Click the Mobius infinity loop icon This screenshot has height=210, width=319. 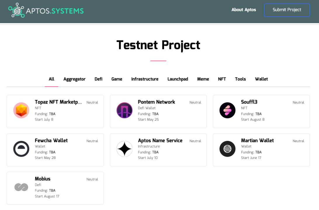click(21, 187)
